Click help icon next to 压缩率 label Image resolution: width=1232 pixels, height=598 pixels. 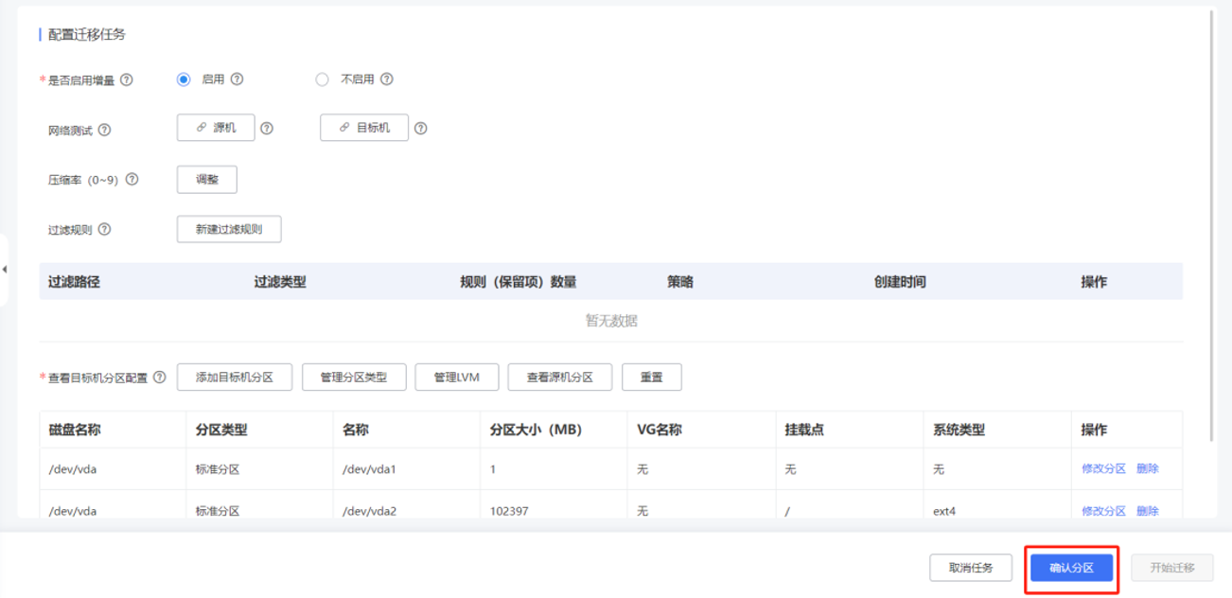132,179
